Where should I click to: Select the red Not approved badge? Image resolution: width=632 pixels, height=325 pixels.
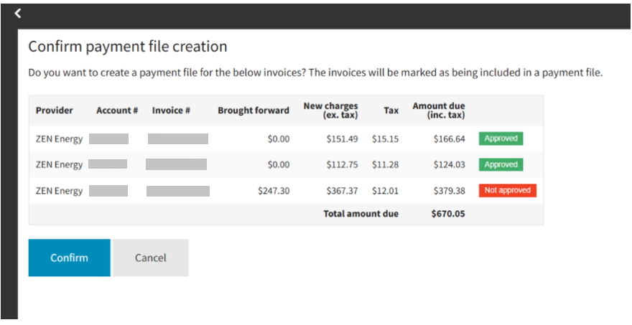[x=507, y=191]
